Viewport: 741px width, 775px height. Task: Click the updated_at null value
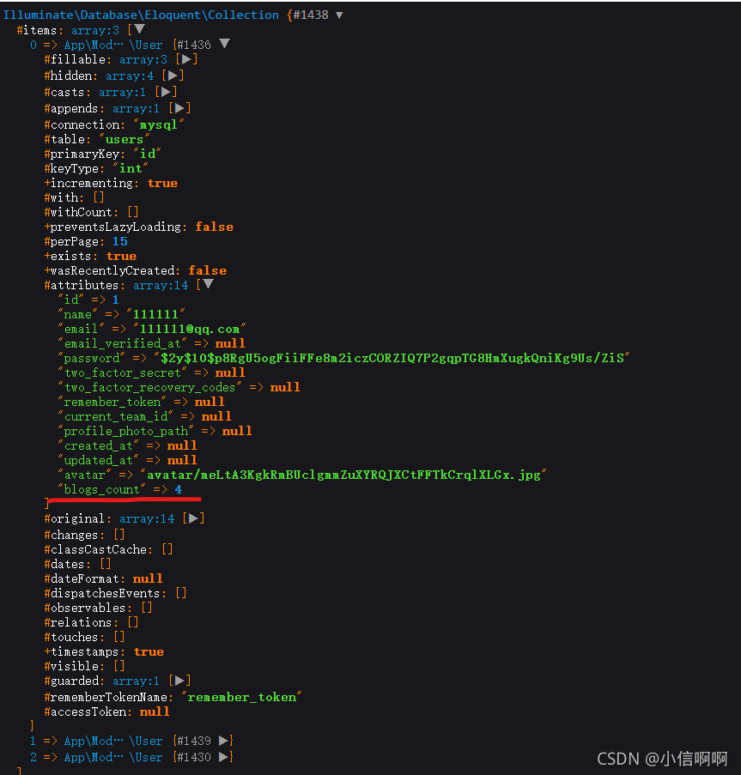182,460
